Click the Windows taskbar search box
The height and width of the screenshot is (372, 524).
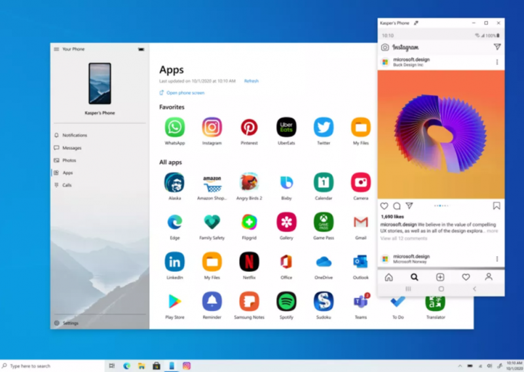coord(52,366)
